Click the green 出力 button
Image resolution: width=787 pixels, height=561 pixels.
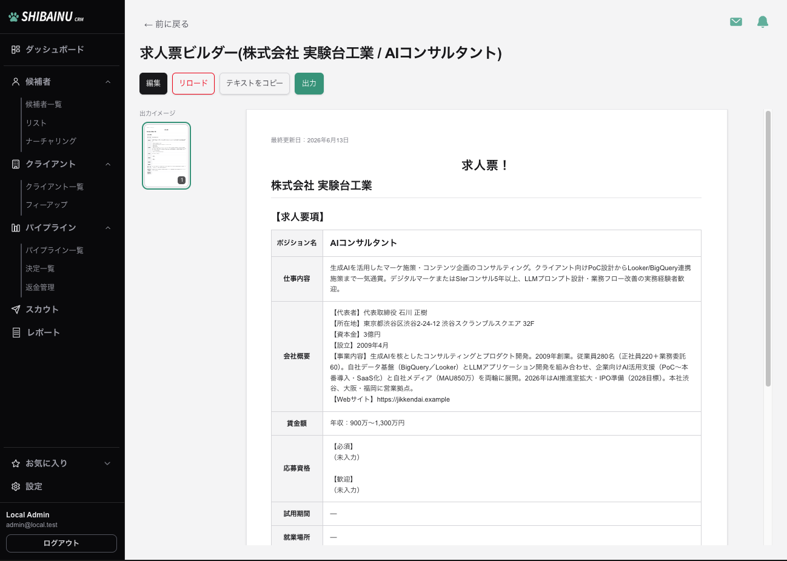coord(309,84)
